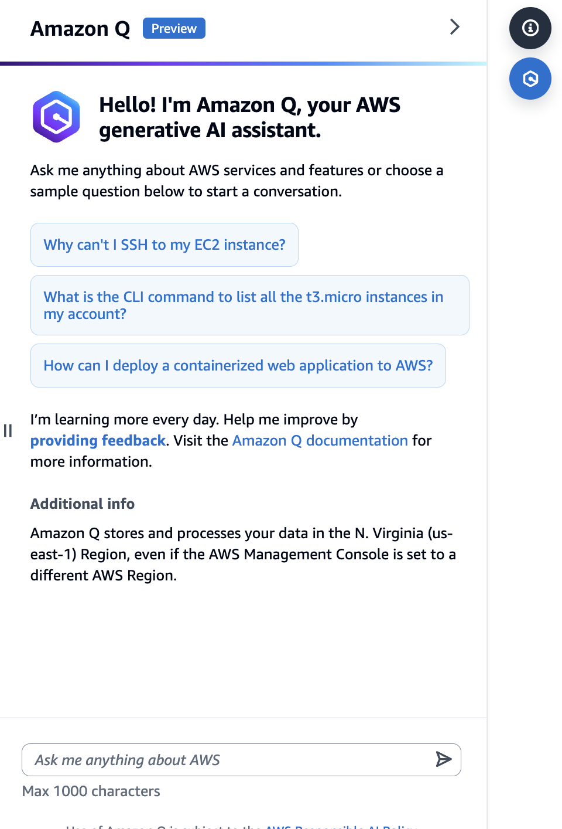562x829 pixels.
Task: Choose the containerized web application question
Action: coord(238,365)
